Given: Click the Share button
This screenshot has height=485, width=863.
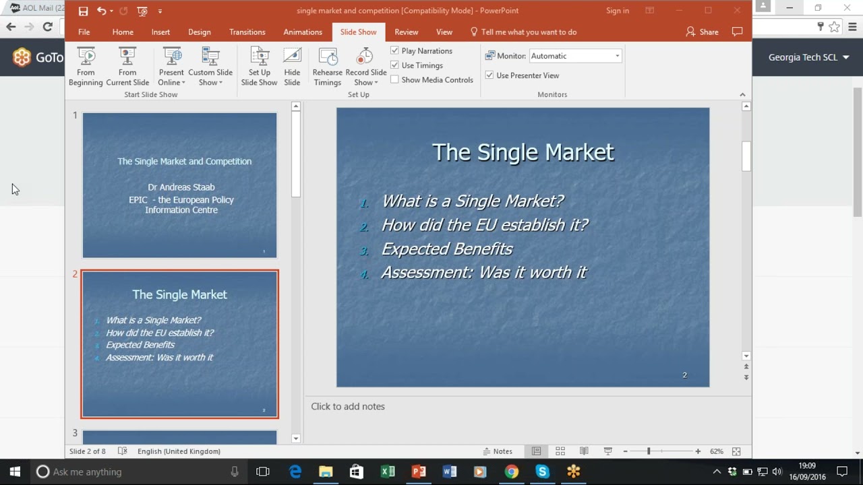Looking at the screenshot, I should click(702, 32).
